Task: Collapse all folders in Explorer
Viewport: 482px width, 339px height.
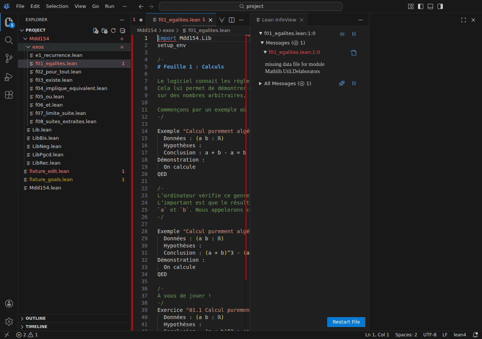Action: coord(122,31)
